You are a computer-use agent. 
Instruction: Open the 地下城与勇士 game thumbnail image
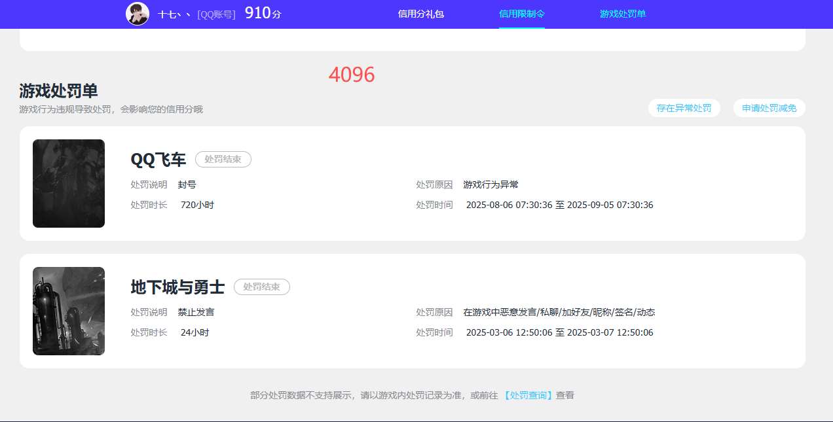point(68,311)
